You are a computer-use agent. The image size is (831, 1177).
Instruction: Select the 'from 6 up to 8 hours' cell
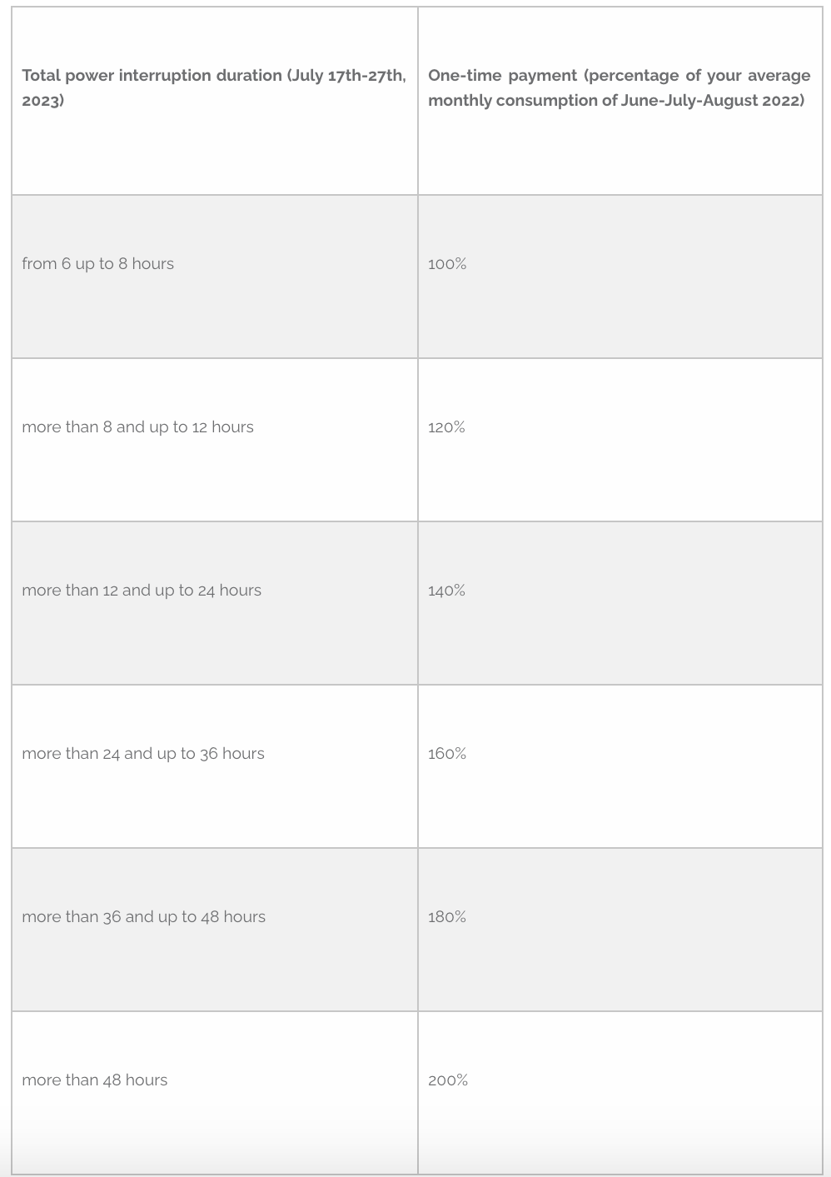(x=98, y=264)
